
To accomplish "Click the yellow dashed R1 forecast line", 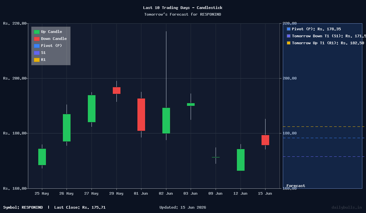I will coord(323,126).
